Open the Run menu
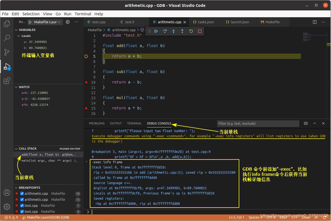Viewport: 331px width, 221px height. 68,14
